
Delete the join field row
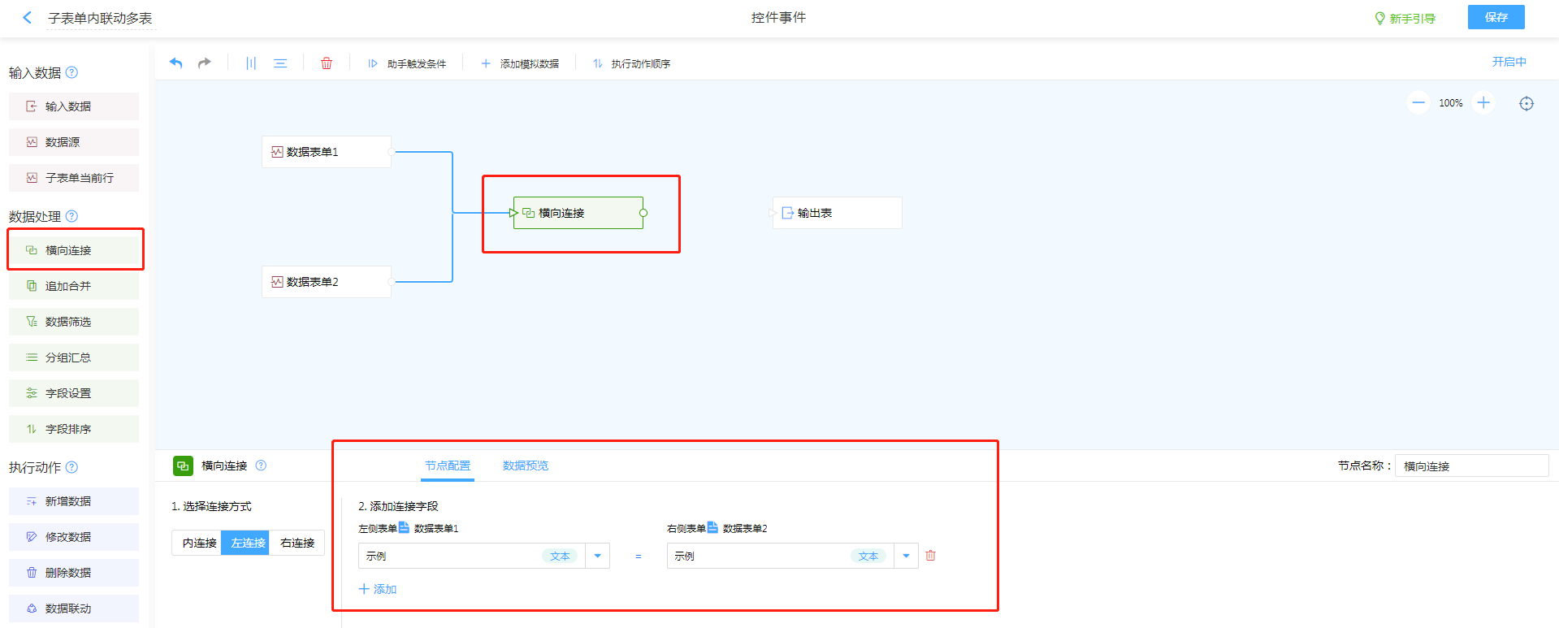[x=931, y=556]
